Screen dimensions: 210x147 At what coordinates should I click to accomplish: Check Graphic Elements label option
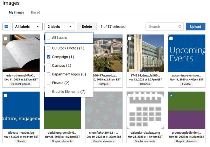tap(49, 91)
